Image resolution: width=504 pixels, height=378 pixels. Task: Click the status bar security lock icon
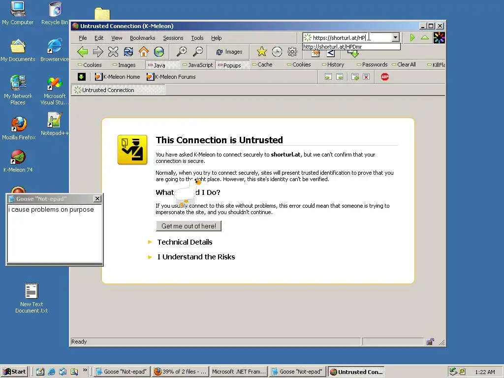[430, 342]
